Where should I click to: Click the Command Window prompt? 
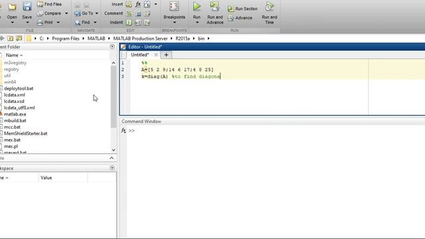tap(131, 131)
